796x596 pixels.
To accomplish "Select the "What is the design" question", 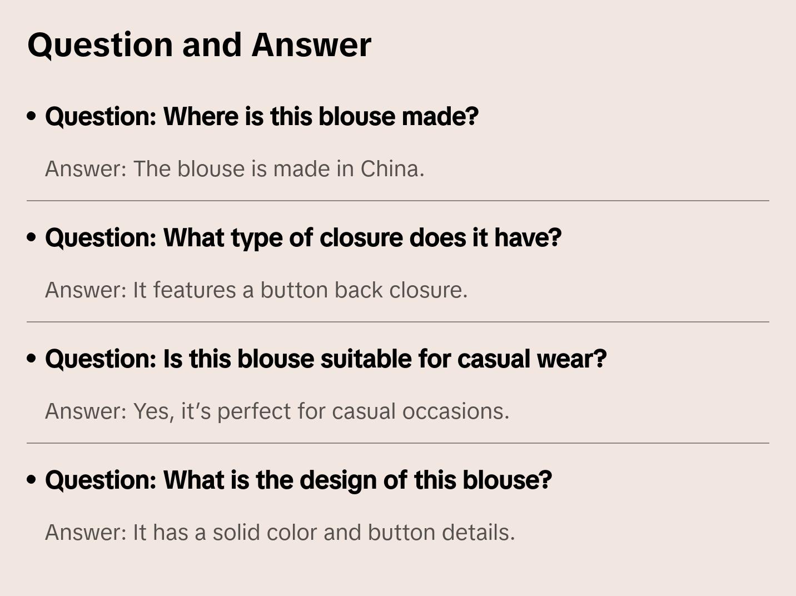I will pos(298,480).
